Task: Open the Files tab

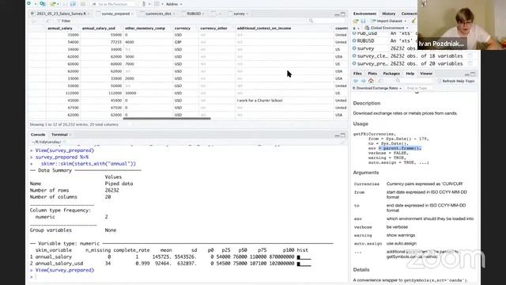Action: coord(357,74)
